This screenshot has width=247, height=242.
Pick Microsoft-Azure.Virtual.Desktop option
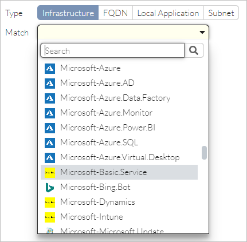click(119, 157)
